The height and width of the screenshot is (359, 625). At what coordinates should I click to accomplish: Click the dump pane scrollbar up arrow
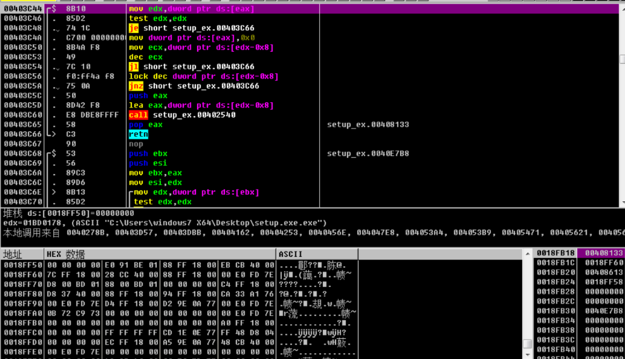[527, 254]
